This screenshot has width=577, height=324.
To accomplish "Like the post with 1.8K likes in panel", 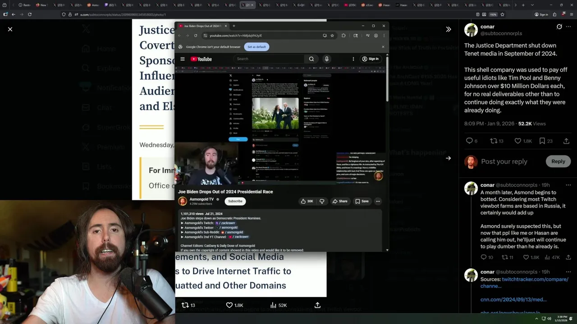I will click(518, 141).
